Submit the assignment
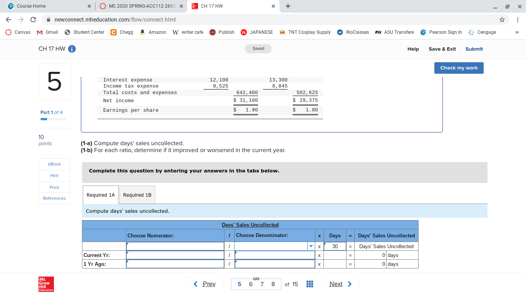The width and height of the screenshot is (526, 295). click(474, 49)
